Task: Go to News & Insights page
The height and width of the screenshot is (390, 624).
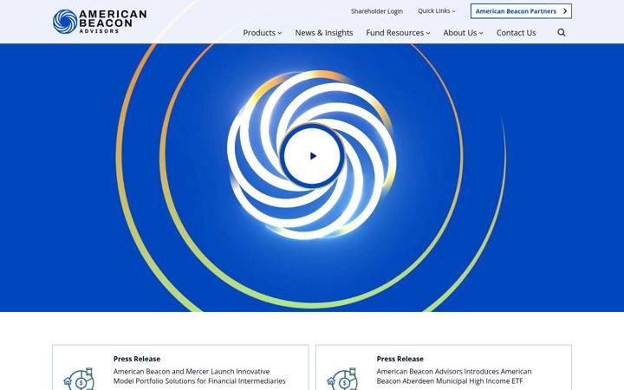Action: [324, 33]
